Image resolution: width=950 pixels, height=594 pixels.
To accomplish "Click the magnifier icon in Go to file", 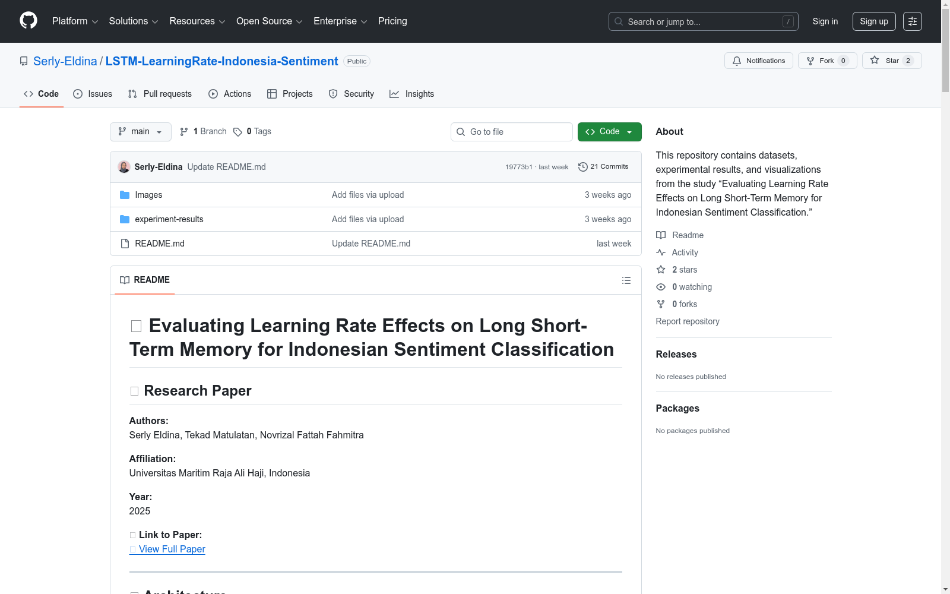I will [x=461, y=132].
